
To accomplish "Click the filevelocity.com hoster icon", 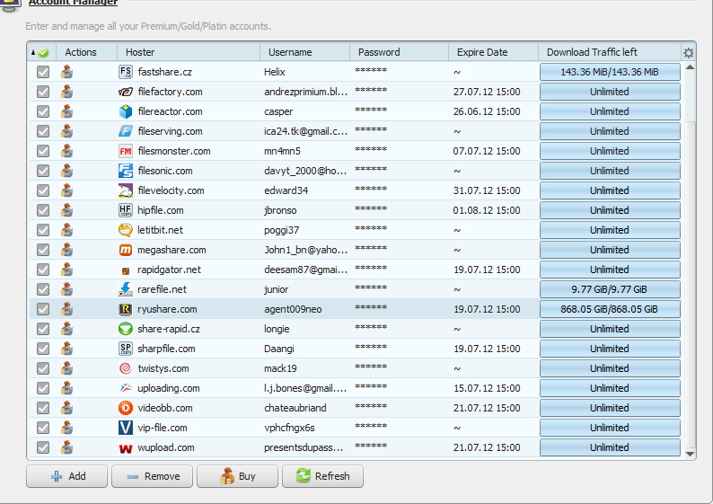I will click(x=126, y=190).
